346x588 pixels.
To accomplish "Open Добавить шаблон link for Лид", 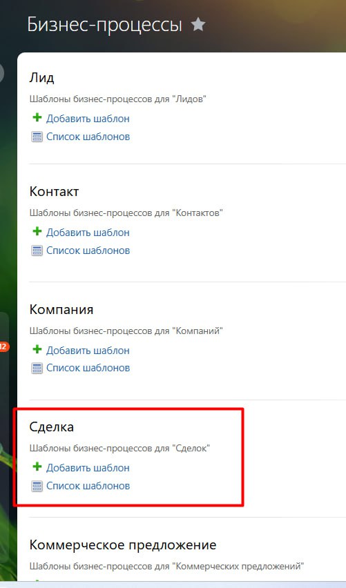I will pos(88,119).
